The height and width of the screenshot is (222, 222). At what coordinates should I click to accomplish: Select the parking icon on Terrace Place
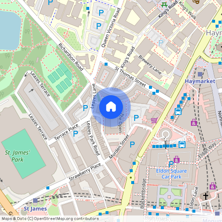coord(75,134)
